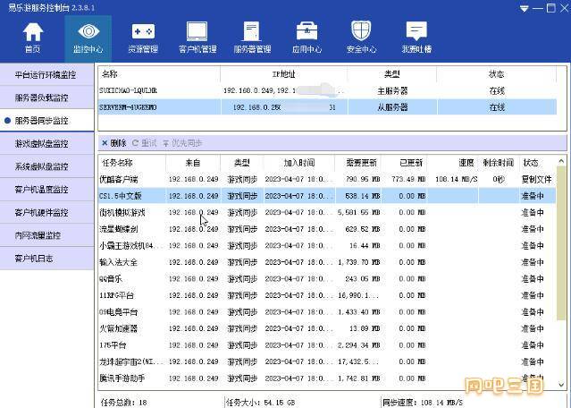The image size is (571, 408).
Task: Click the task list vertical scrollbar thumb
Action: [x=561, y=243]
